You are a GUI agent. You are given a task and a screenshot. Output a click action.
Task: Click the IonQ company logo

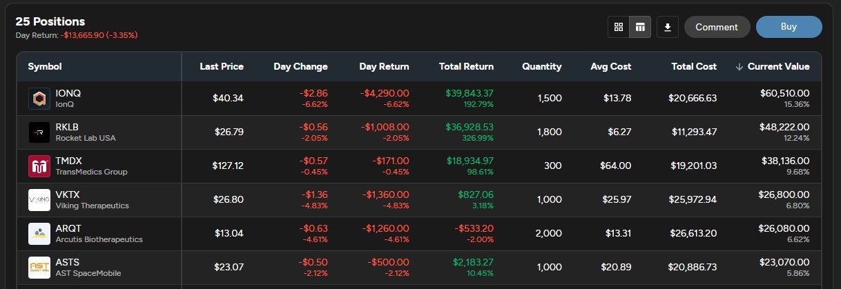(39, 99)
